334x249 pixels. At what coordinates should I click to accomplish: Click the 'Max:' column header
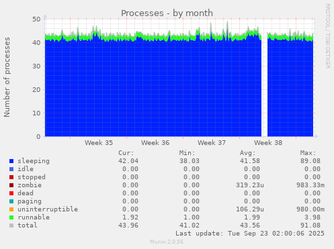coord(308,153)
